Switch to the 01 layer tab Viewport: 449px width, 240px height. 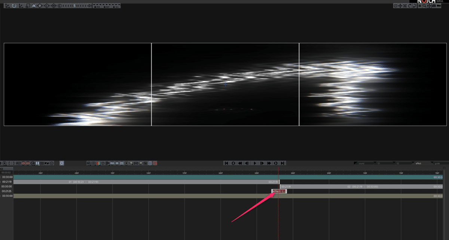379,163
